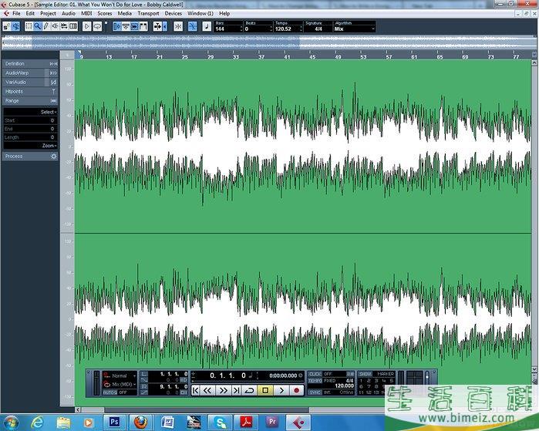This screenshot has height=431, width=539.
Task: Click the Tempo value 120.52
Action: click(x=288, y=29)
